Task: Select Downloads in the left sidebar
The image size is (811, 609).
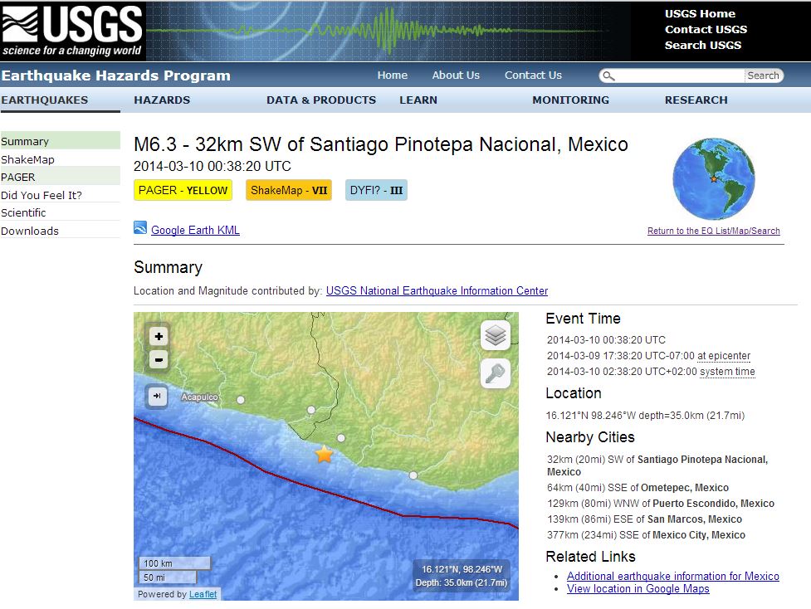Action: coord(30,231)
